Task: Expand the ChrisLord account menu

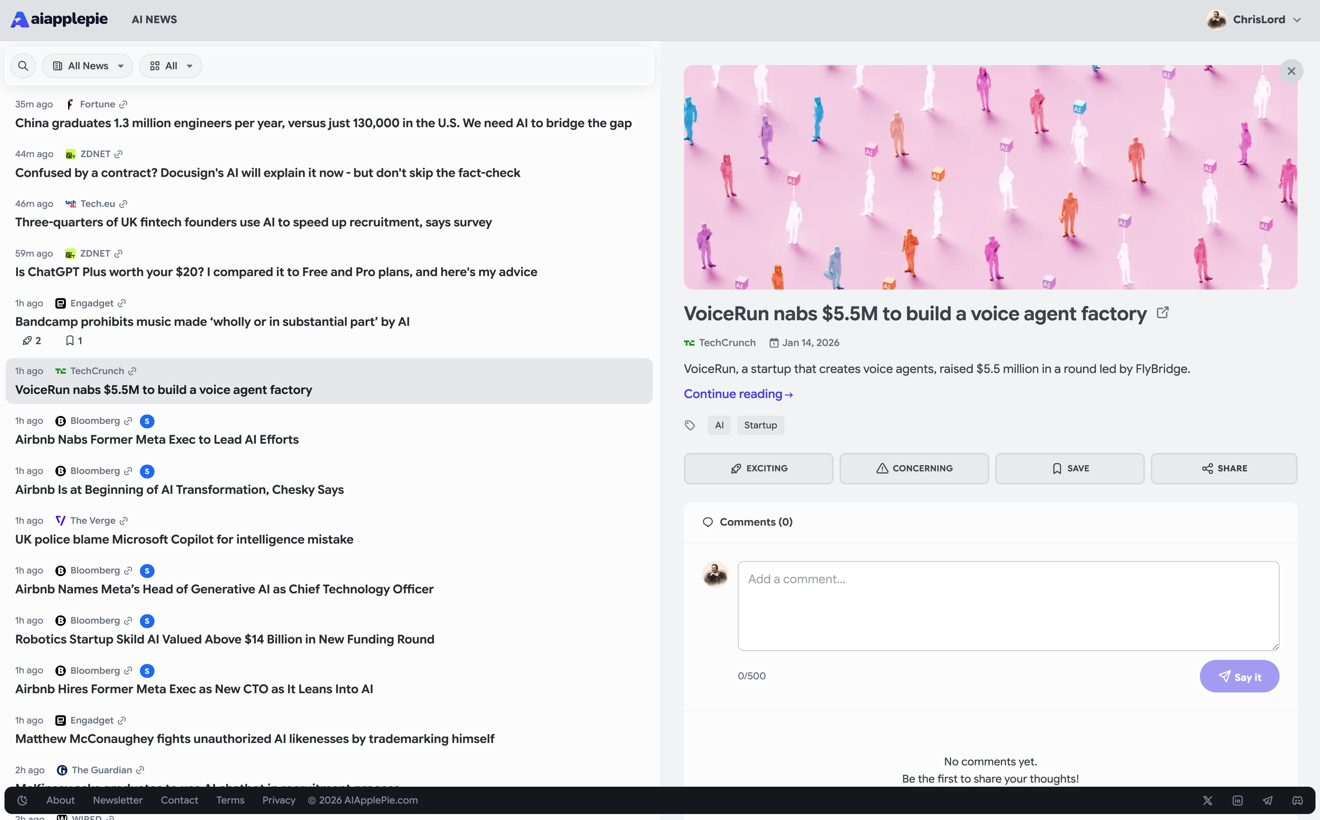Action: [x=1254, y=19]
